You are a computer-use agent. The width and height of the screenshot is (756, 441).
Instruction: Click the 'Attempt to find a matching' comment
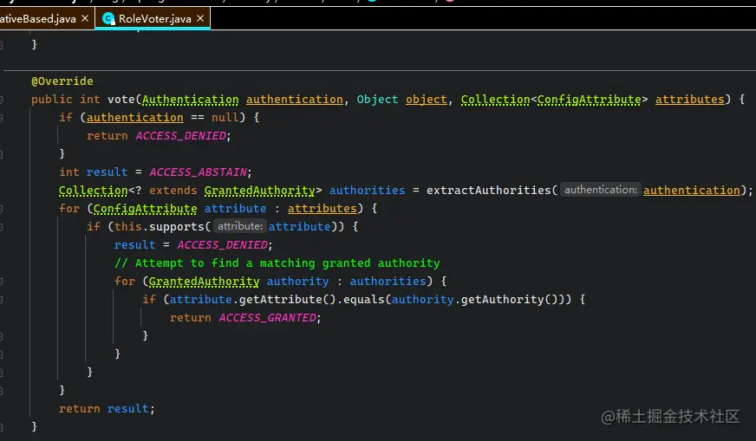click(x=277, y=263)
